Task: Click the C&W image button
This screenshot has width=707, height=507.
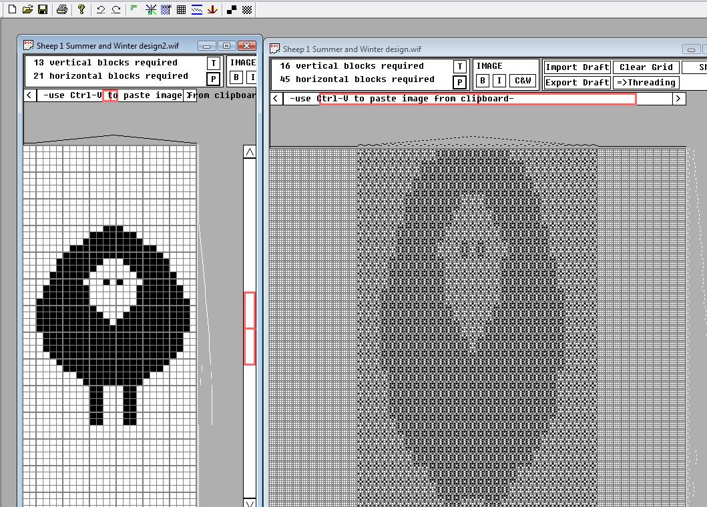Action: [x=523, y=81]
